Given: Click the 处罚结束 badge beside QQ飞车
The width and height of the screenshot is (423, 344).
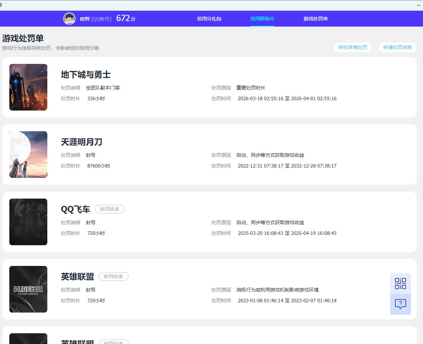Looking at the screenshot, I should (x=109, y=209).
